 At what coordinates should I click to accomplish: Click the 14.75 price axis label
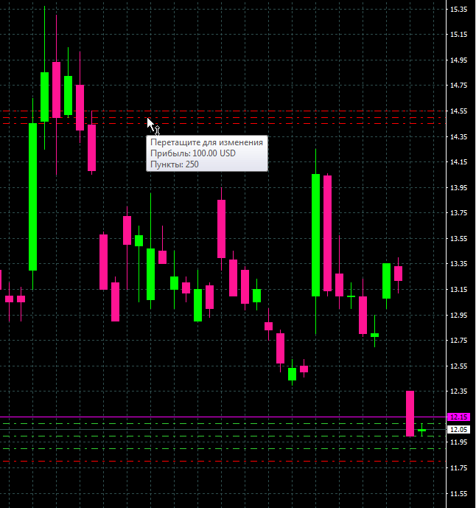tap(458, 86)
